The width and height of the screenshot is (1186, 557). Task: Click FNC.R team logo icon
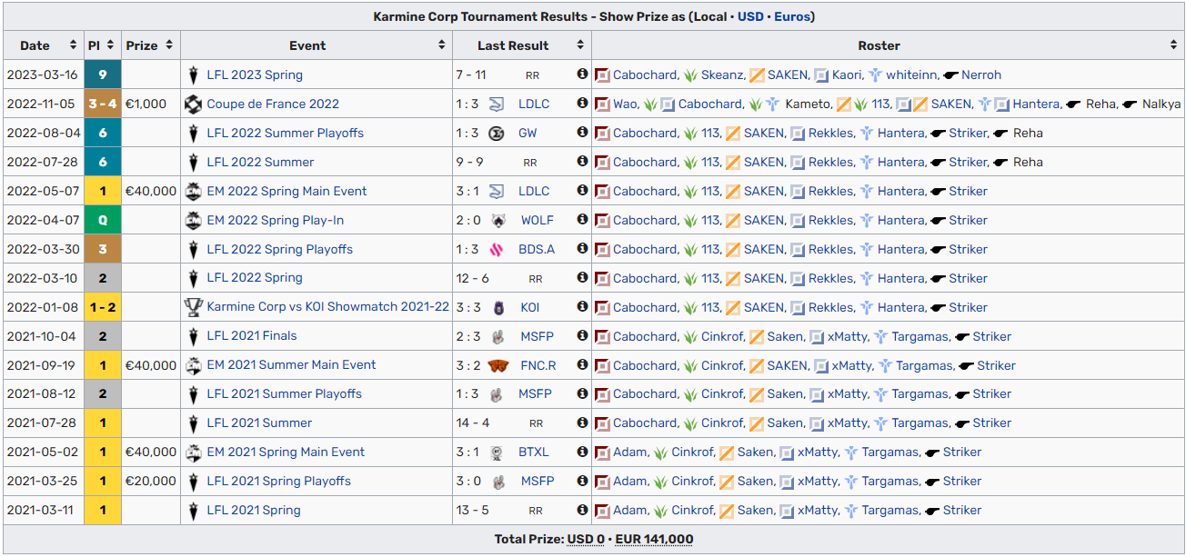[x=497, y=364]
